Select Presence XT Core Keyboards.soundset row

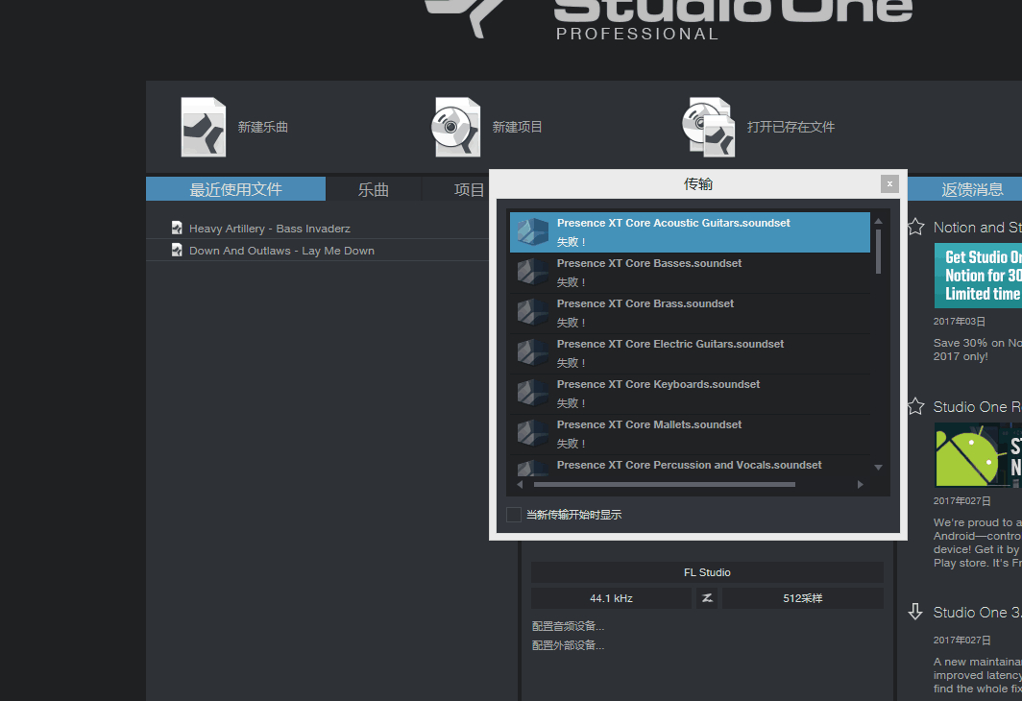coord(690,394)
